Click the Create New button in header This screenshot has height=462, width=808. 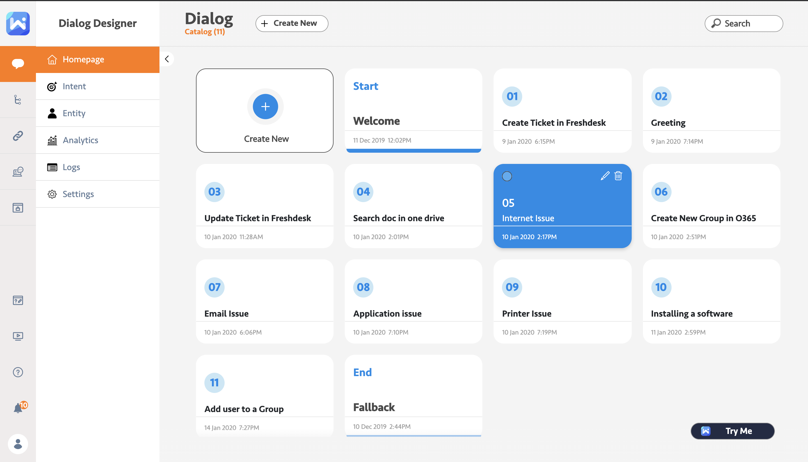(x=292, y=24)
